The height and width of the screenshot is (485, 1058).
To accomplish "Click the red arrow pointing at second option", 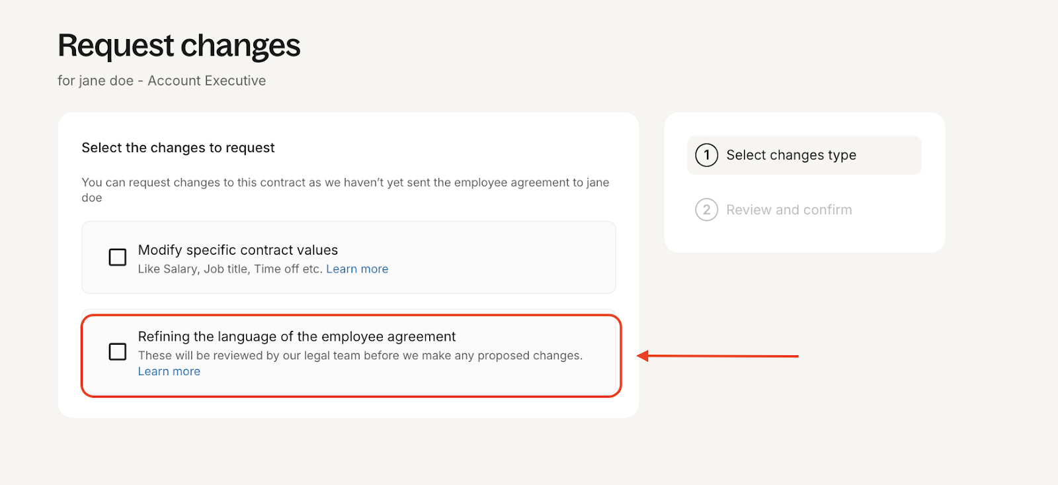I will (717, 356).
